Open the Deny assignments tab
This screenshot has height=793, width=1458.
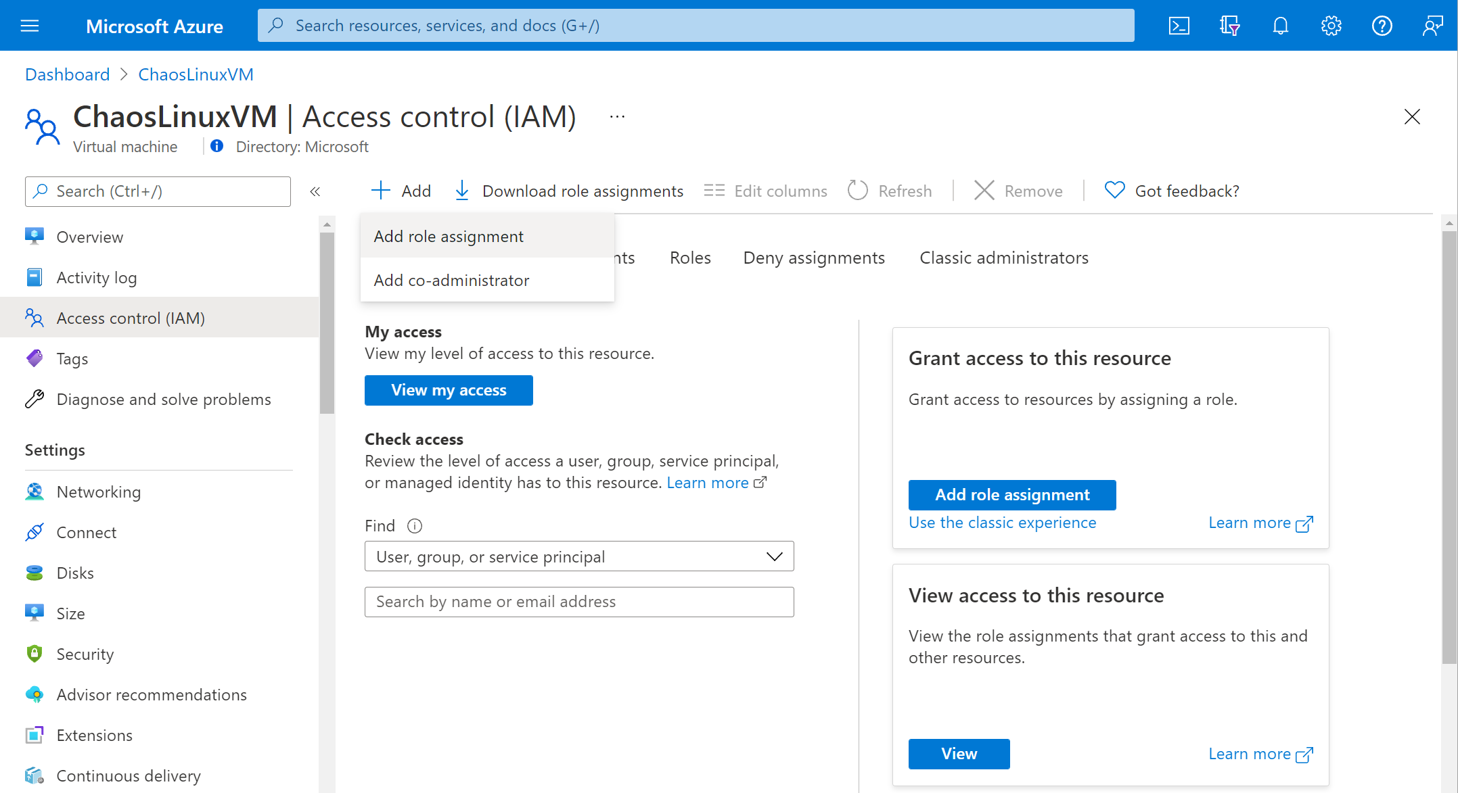813,257
